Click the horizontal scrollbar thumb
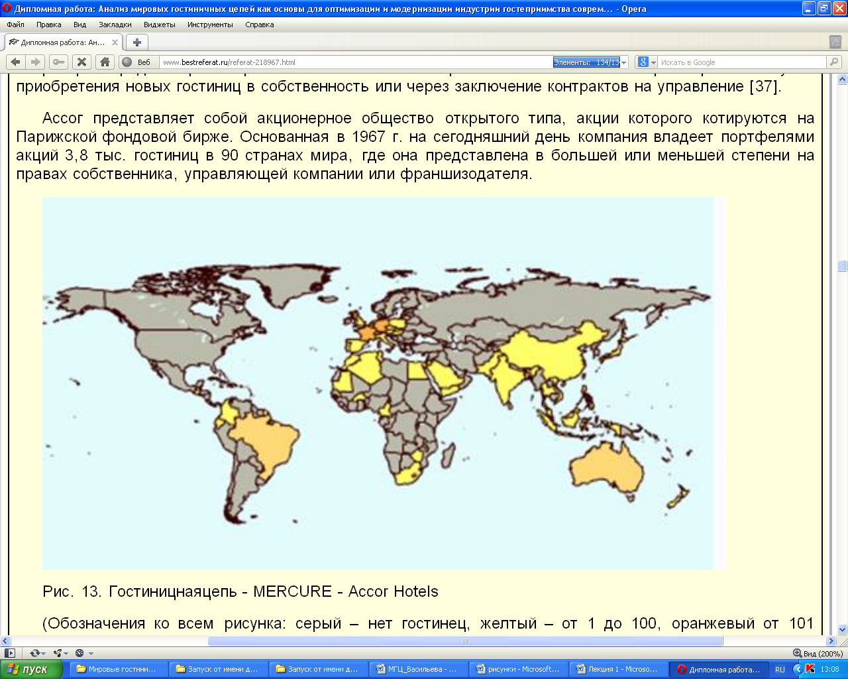This screenshot has height=679, width=848. [465, 641]
